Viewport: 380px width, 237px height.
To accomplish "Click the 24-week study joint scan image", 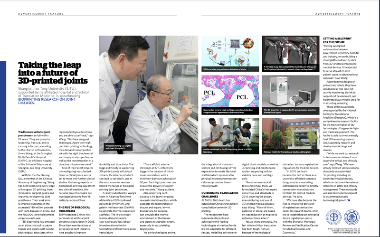I will (x=291, y=54).
